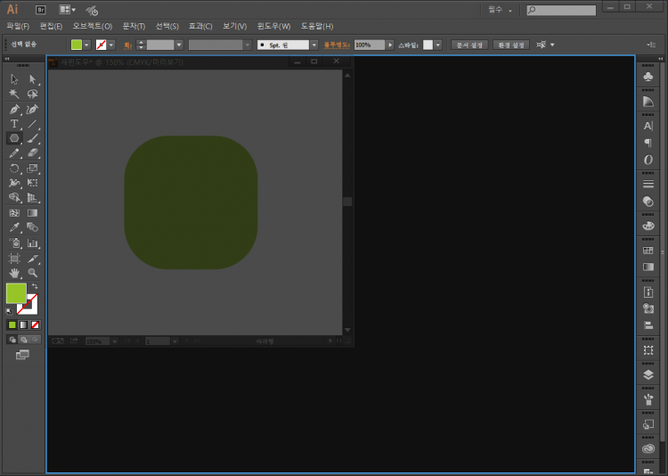Set paint mode to None
The image size is (668, 476).
click(x=35, y=325)
